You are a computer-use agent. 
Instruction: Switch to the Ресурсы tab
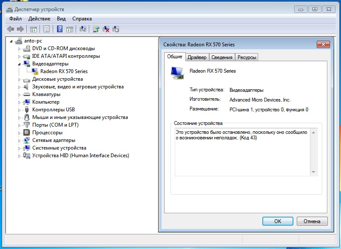[x=247, y=57]
